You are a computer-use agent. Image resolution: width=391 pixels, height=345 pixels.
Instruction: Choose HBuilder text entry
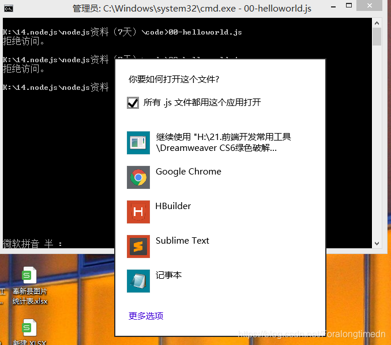point(173,206)
